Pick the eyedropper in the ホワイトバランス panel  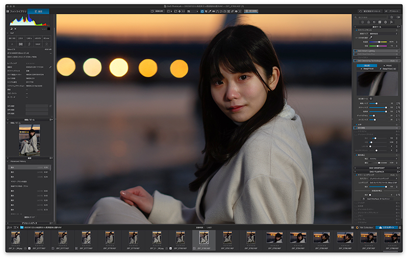pyautogui.click(x=371, y=38)
